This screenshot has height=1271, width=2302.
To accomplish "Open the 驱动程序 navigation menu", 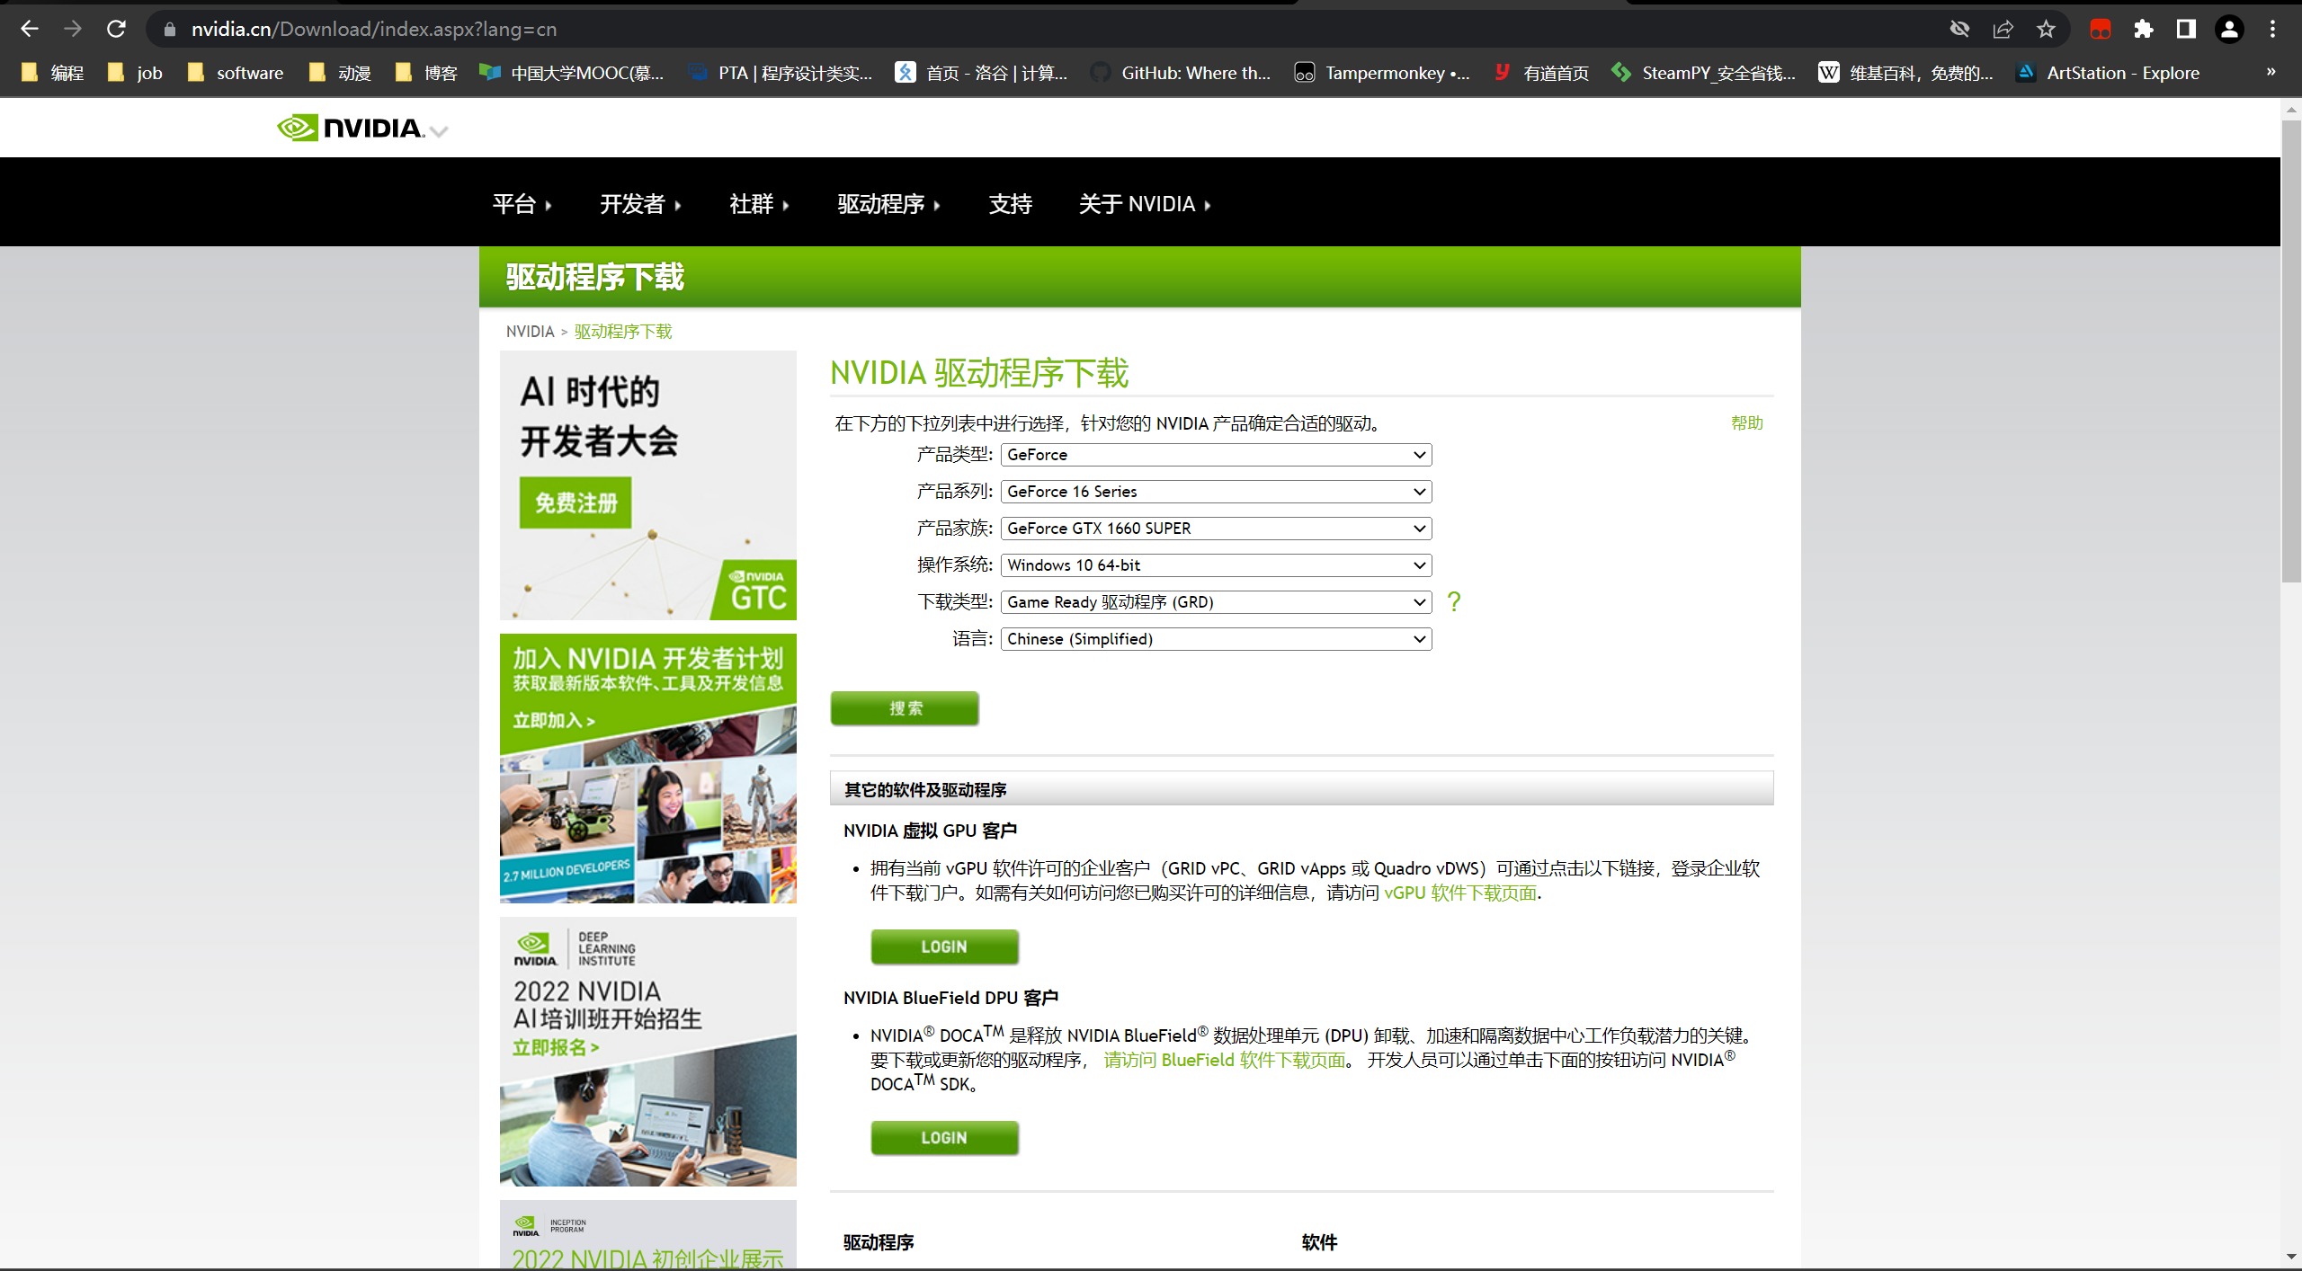I will point(888,204).
